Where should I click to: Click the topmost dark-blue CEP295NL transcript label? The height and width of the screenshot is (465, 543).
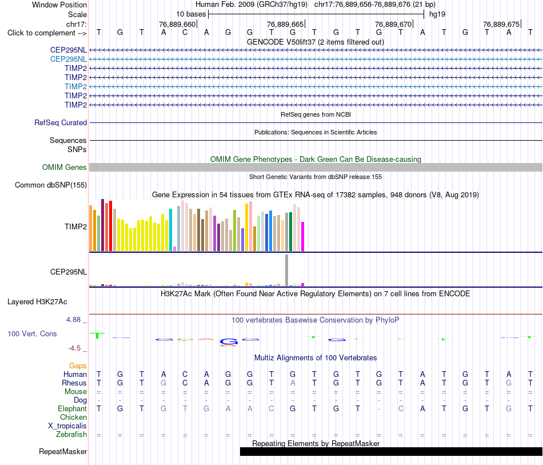69,50
